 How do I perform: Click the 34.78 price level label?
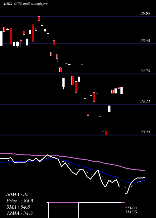pyautogui.click(x=145, y=71)
